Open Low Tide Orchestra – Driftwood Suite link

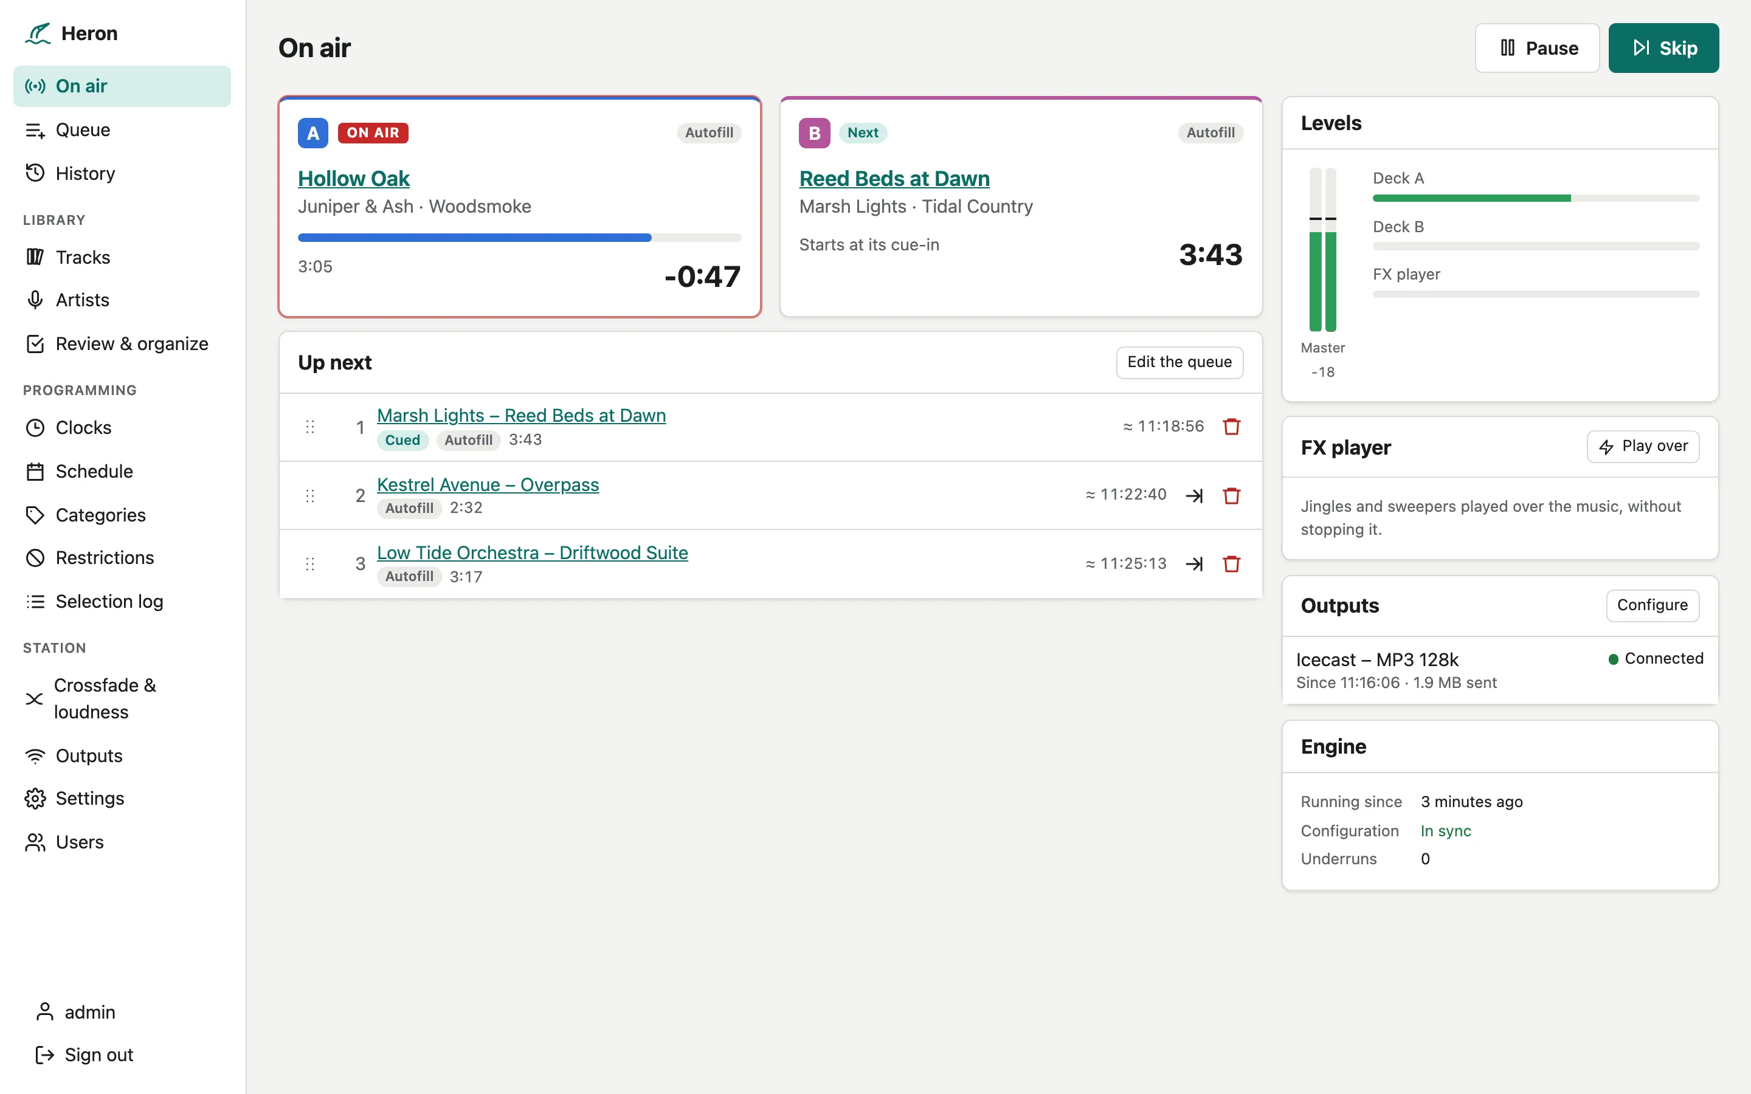point(532,552)
